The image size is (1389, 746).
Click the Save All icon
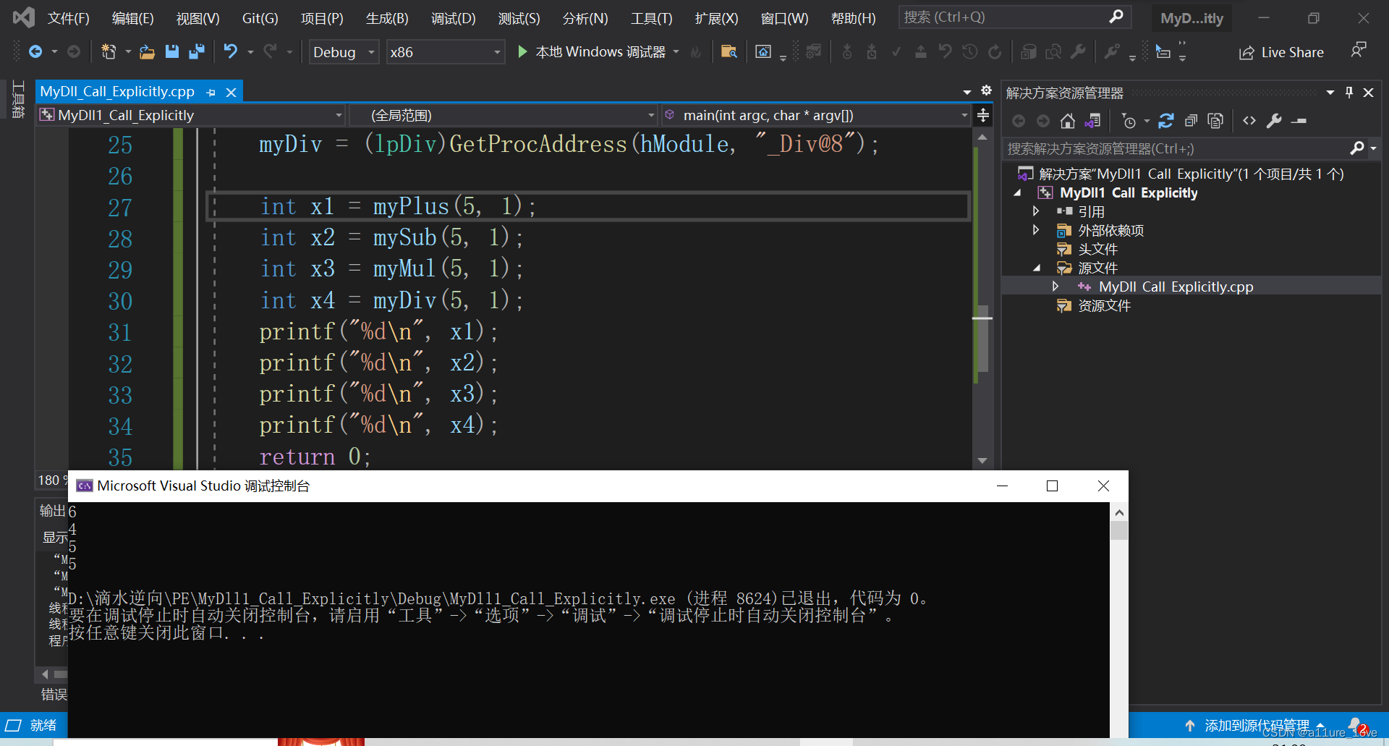(196, 51)
